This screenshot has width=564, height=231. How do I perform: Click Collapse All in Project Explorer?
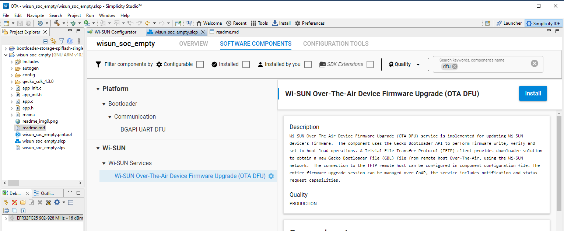(45, 41)
